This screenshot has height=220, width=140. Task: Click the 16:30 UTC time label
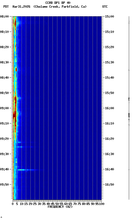coord(110,154)
